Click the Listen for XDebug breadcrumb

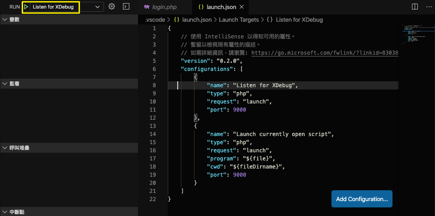click(x=299, y=20)
